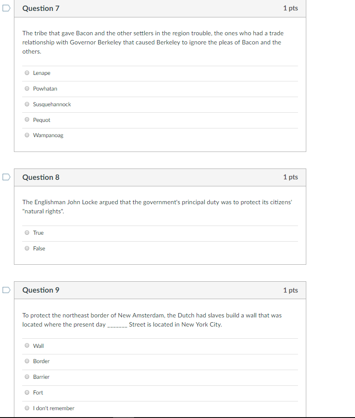Pick Fort as the answer
The height and width of the screenshot is (418, 355).
click(x=27, y=392)
